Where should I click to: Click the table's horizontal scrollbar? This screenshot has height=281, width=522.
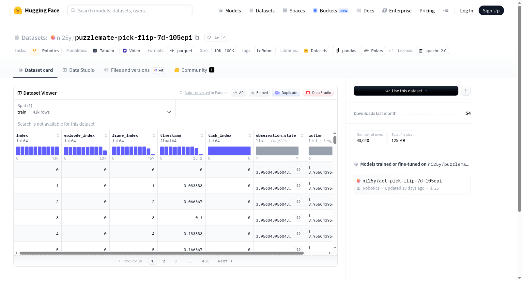tap(161, 253)
